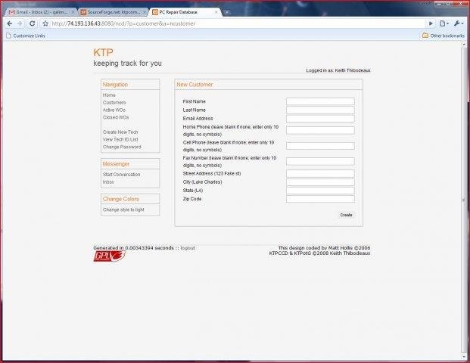Click the 'Messenger' panel heading
This screenshot has height=363, width=470.
tap(116, 164)
